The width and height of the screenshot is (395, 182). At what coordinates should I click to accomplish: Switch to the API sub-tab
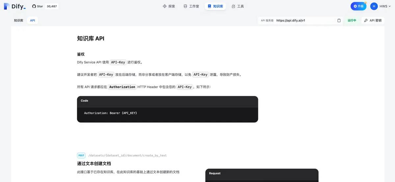[x=33, y=20]
